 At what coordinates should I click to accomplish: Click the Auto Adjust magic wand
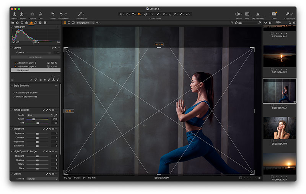tap(80, 14)
